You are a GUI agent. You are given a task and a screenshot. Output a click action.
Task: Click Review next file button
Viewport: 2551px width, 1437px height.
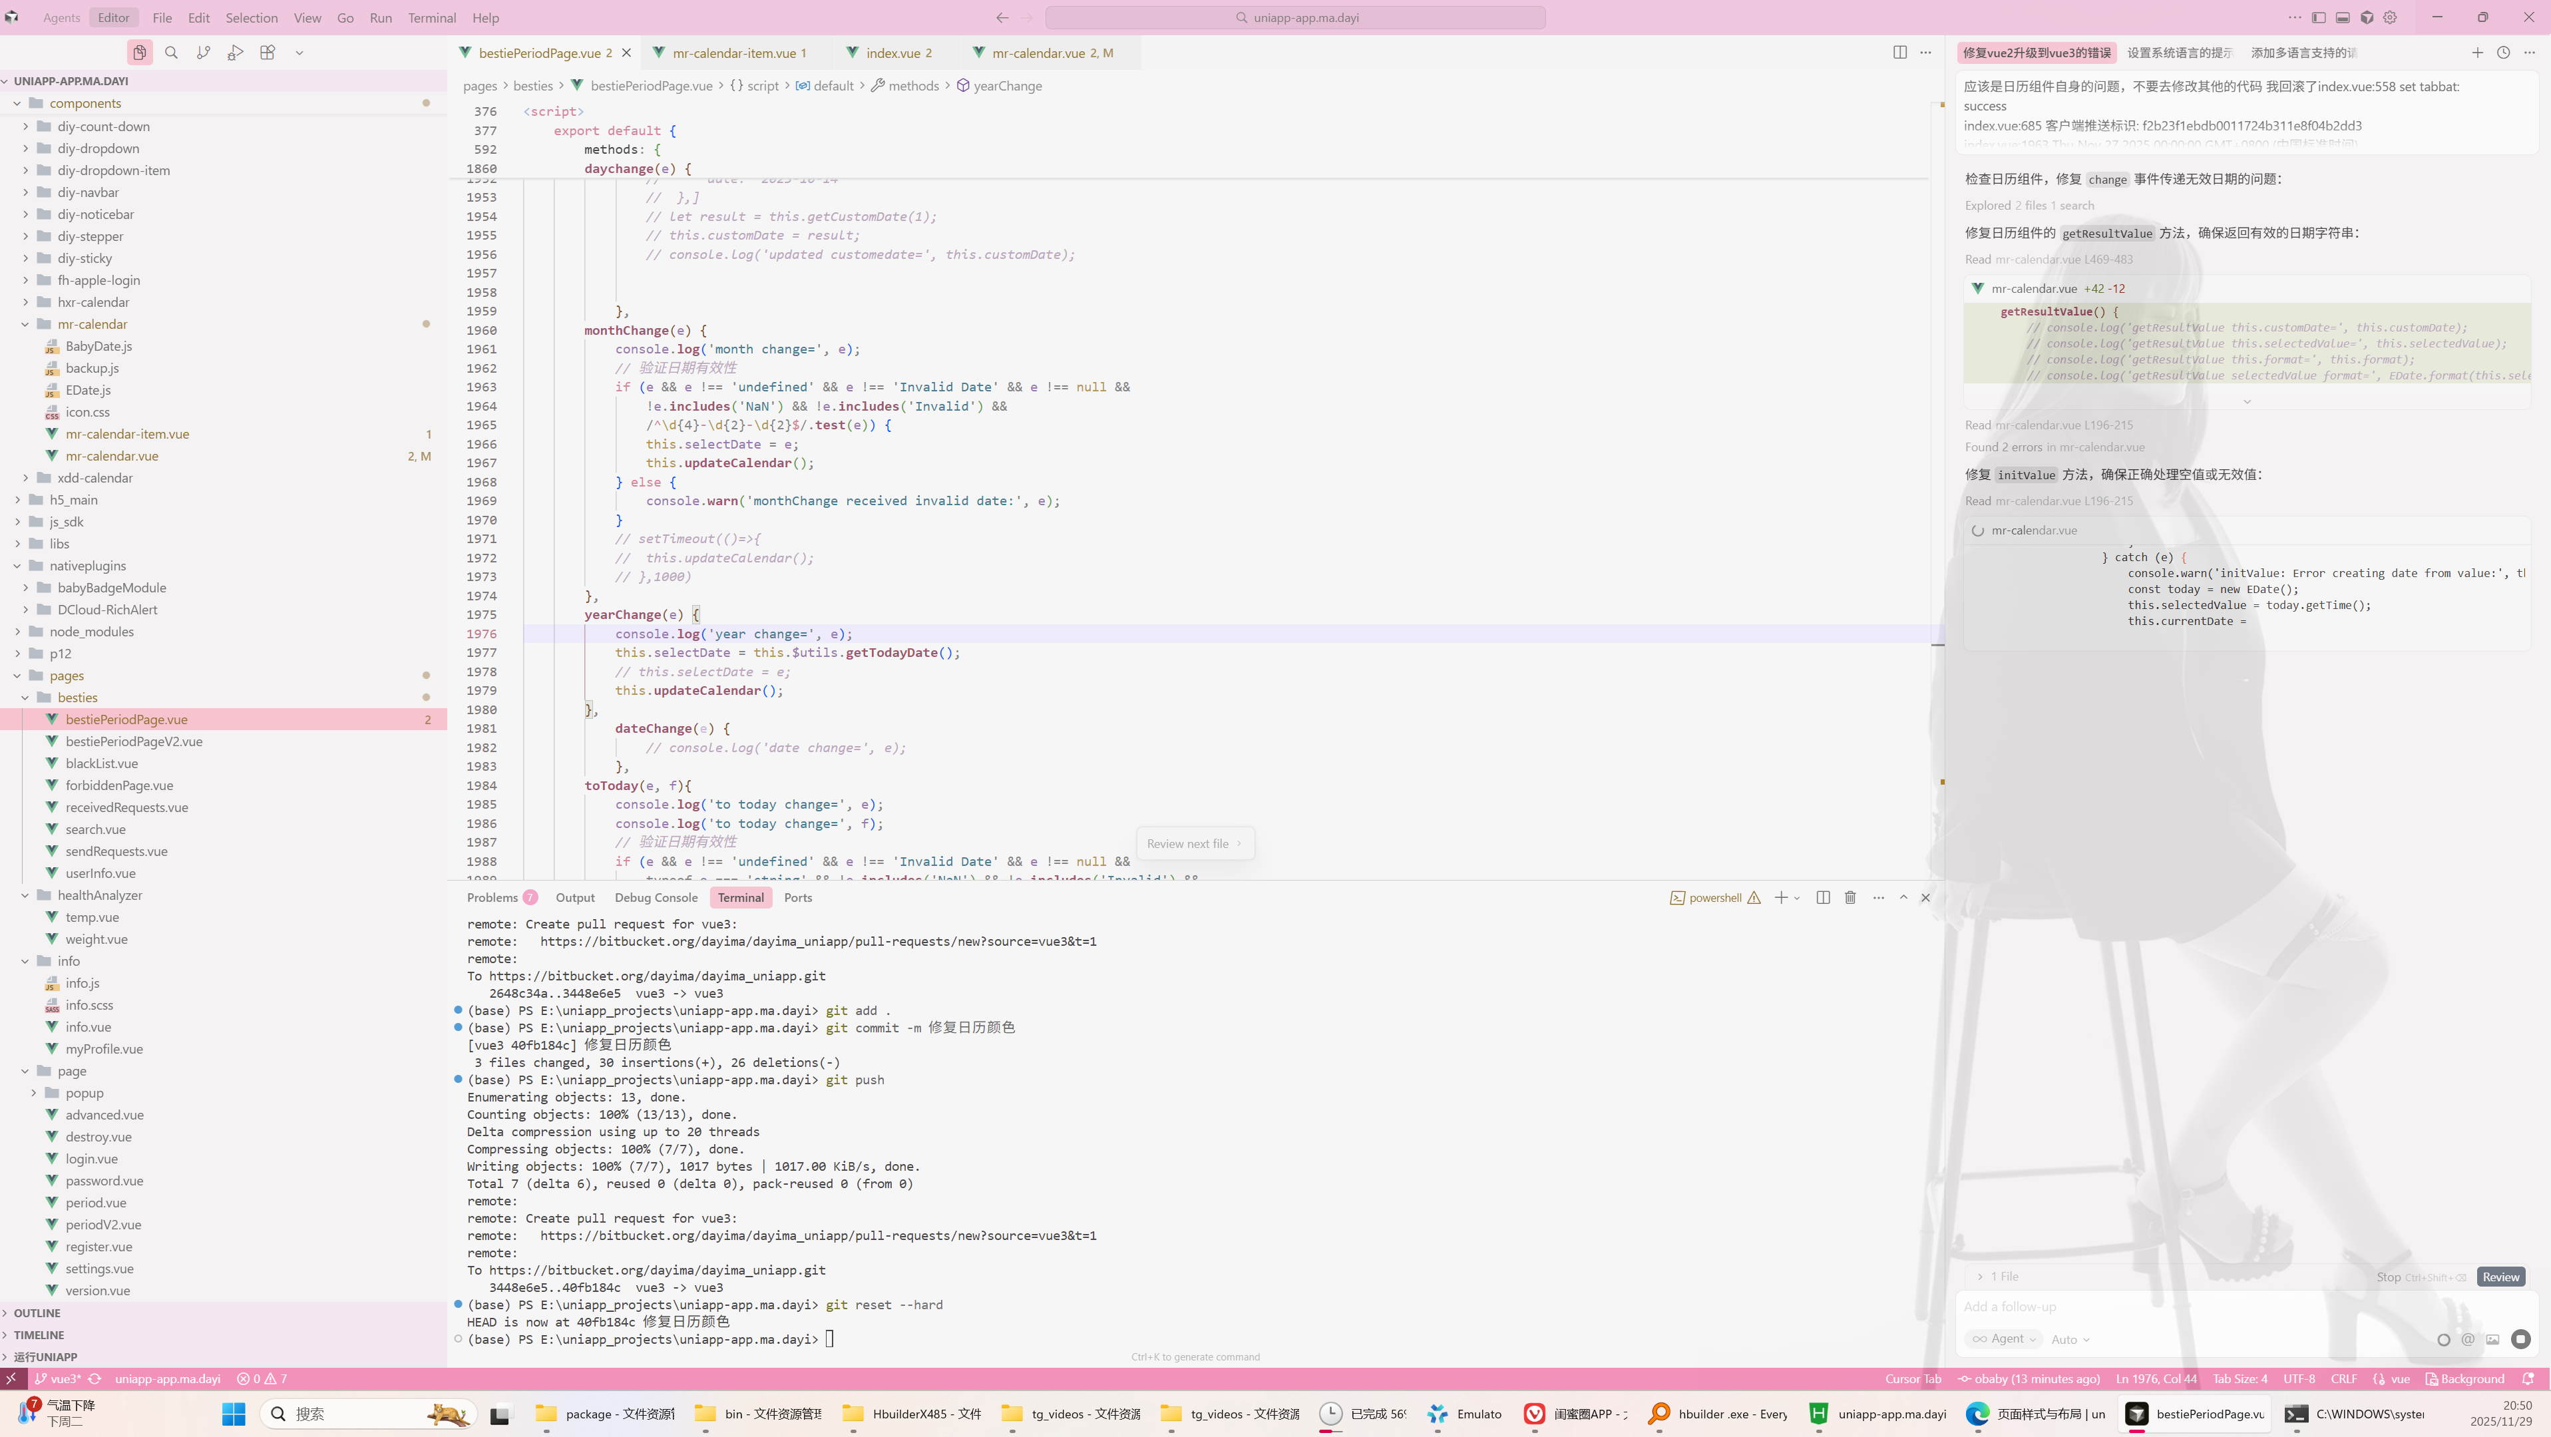[1193, 844]
